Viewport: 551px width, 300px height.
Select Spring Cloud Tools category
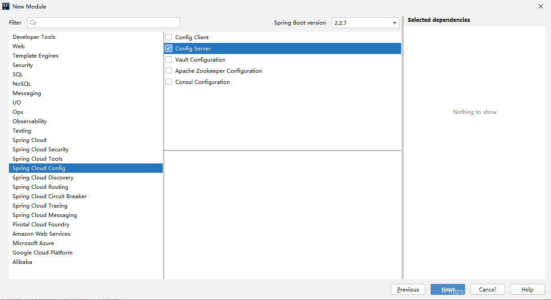[x=86, y=159]
